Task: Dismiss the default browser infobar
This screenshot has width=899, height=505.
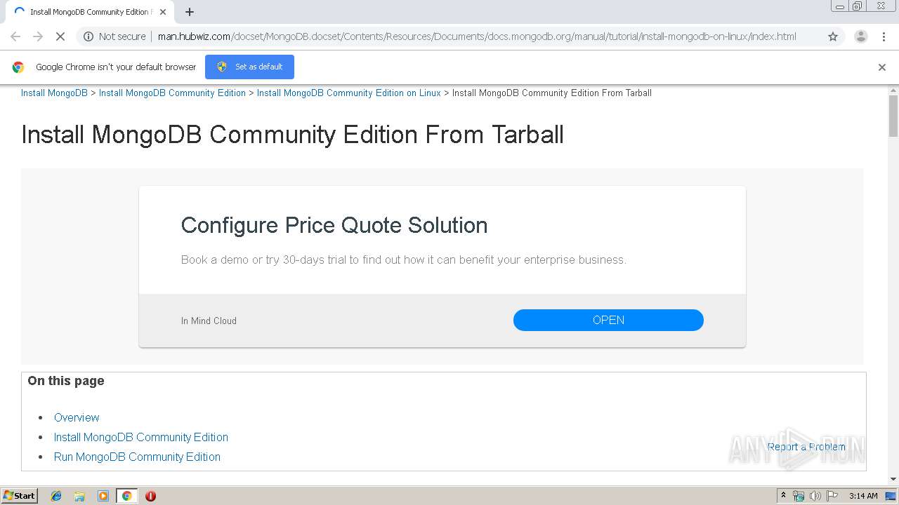Action: 882,67
